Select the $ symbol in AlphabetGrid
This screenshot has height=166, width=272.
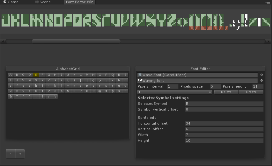pos(113,91)
